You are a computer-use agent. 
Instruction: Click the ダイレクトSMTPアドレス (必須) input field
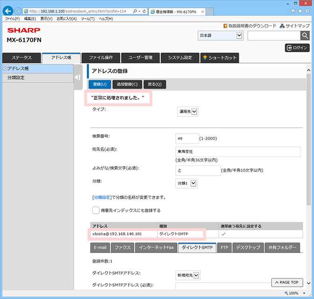[223, 286]
